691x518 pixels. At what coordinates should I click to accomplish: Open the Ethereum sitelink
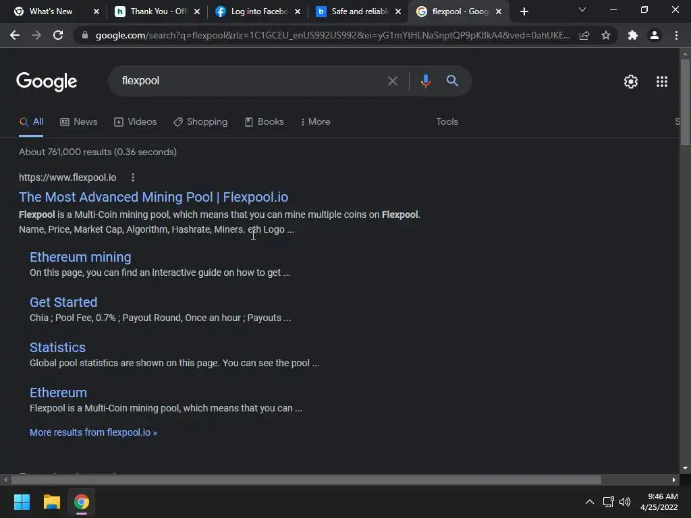point(58,393)
